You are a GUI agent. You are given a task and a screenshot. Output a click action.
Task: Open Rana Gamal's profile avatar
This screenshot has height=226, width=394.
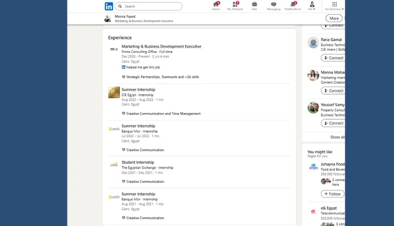pyautogui.click(x=313, y=43)
